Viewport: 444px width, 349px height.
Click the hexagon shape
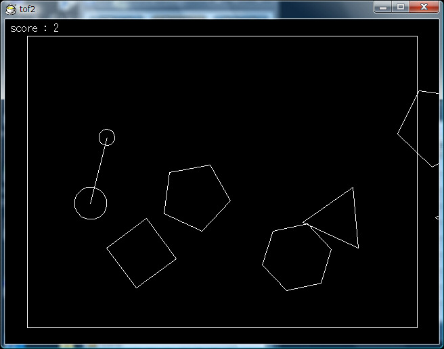point(296,257)
